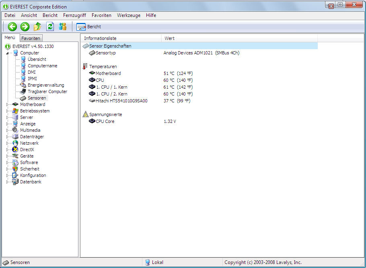Select the Sensortyp row

(199, 53)
